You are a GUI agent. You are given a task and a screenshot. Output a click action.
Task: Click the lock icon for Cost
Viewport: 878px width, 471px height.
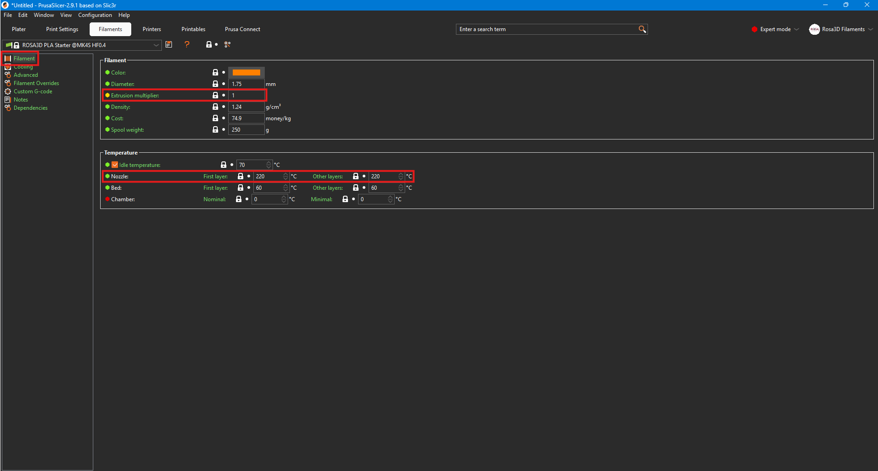pyautogui.click(x=215, y=118)
